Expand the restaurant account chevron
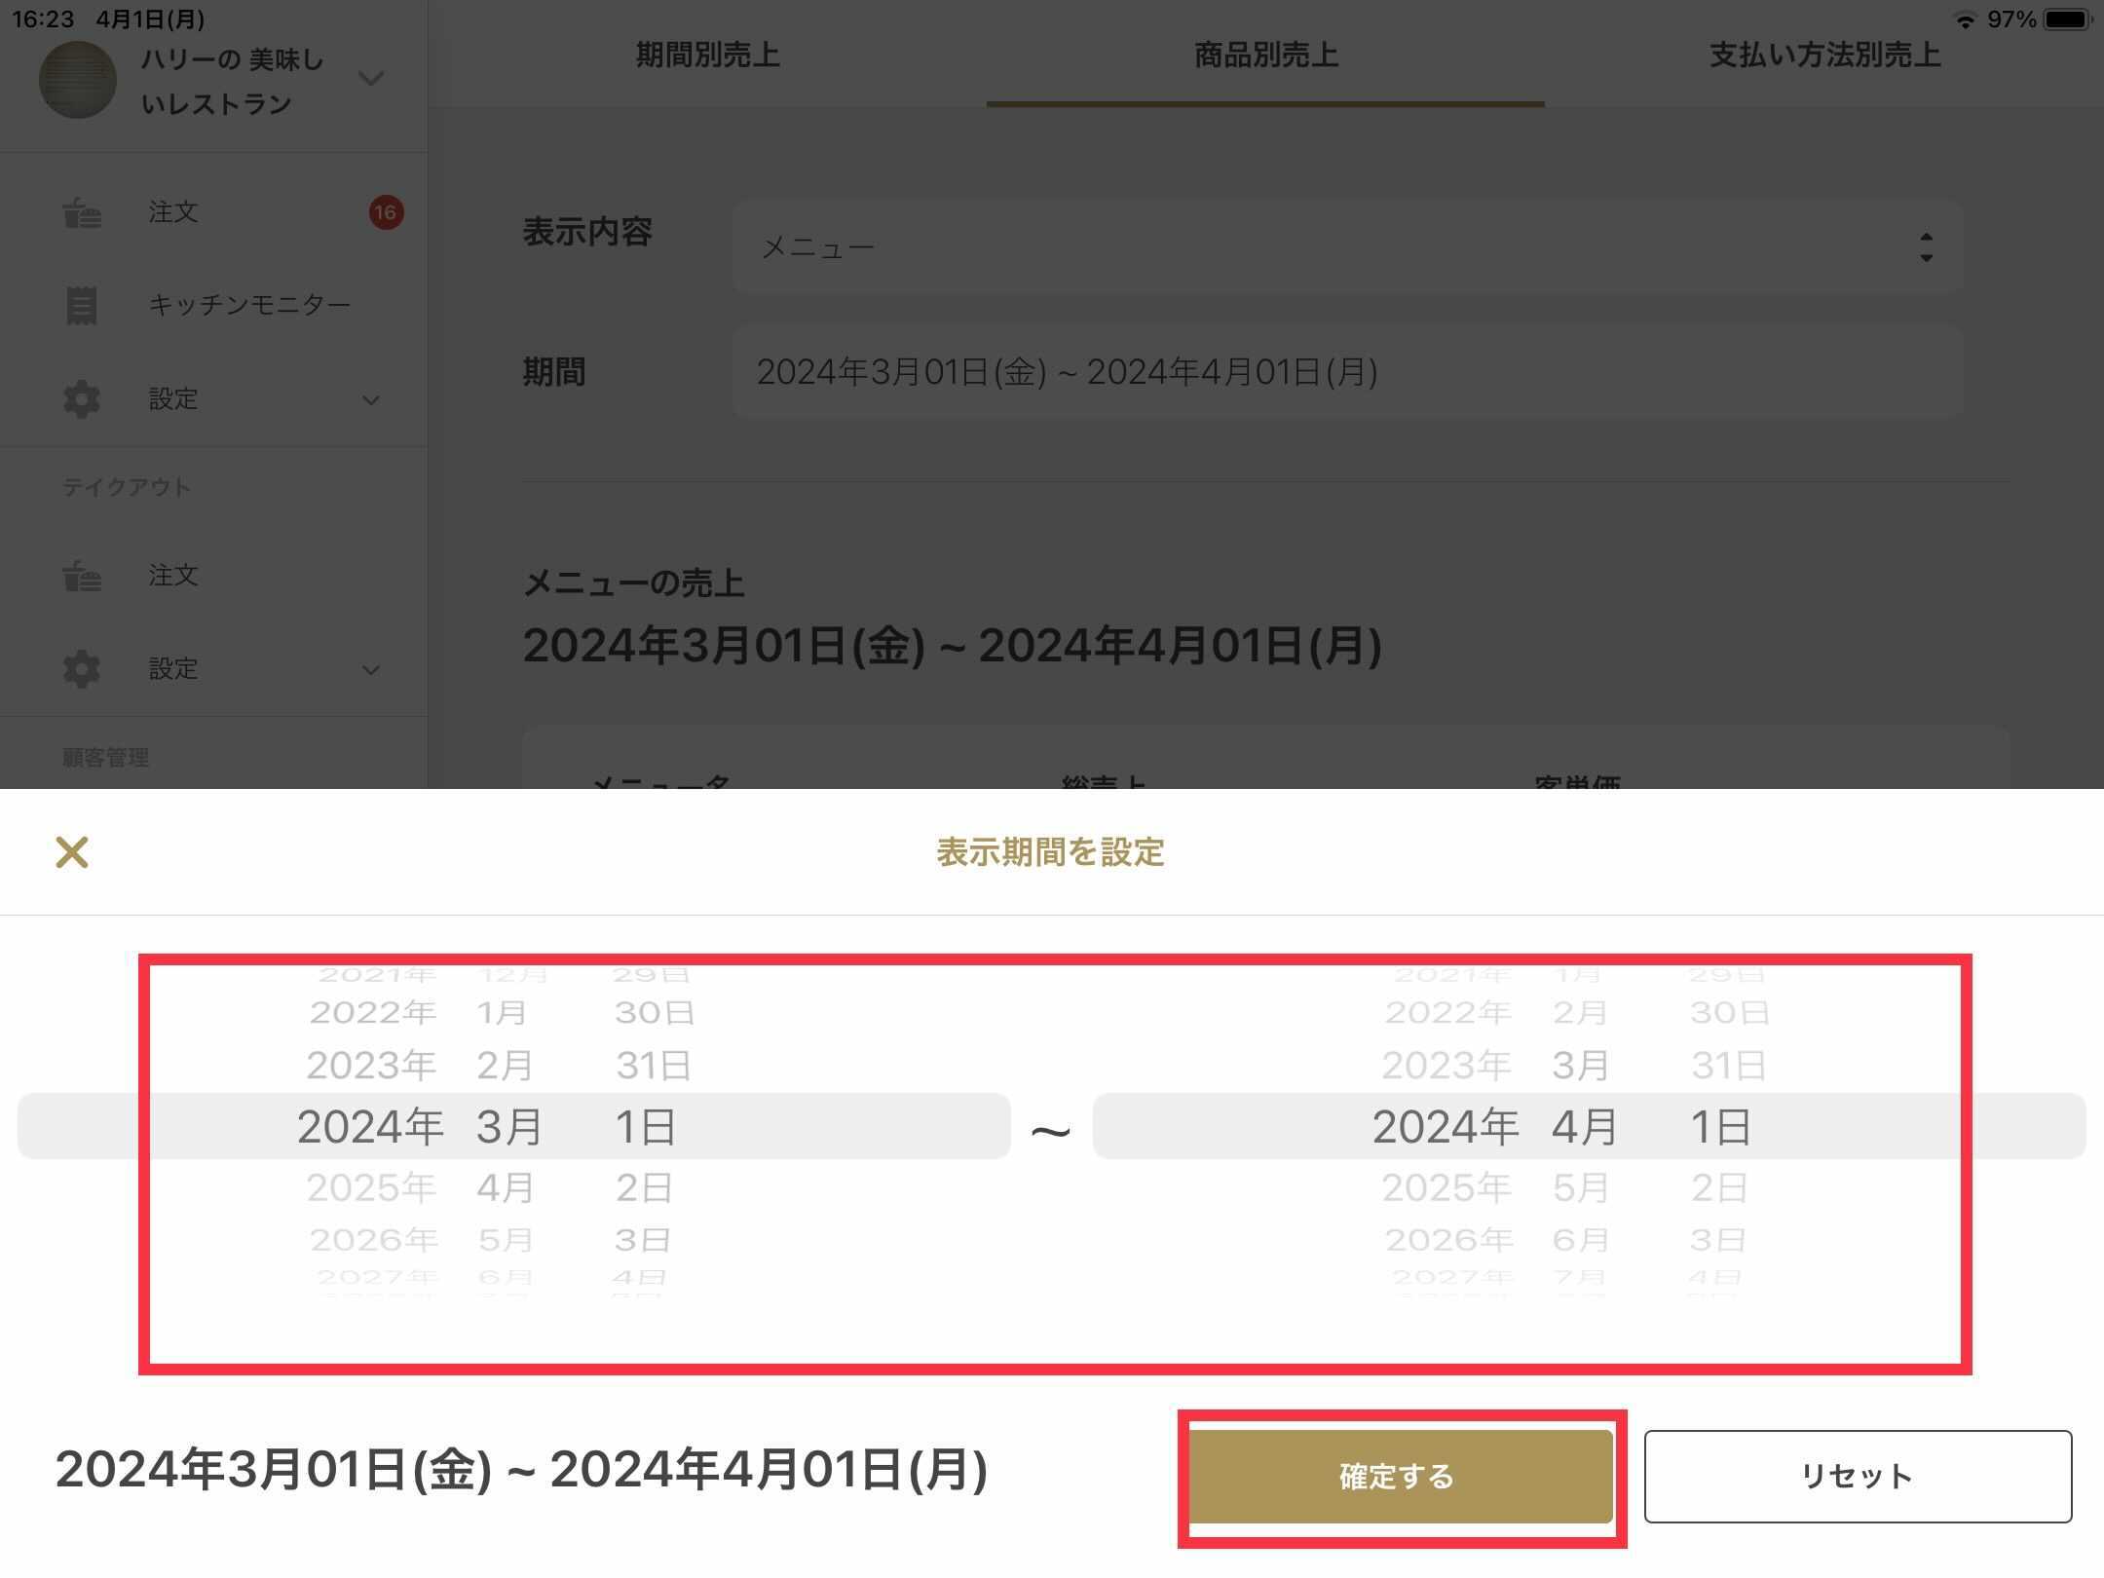This screenshot has height=1578, width=2104. [371, 78]
